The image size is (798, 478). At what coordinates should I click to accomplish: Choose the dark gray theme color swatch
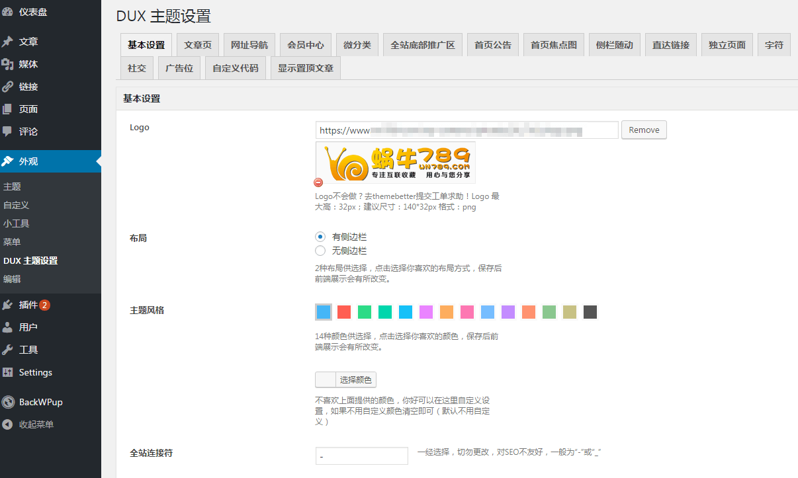590,312
